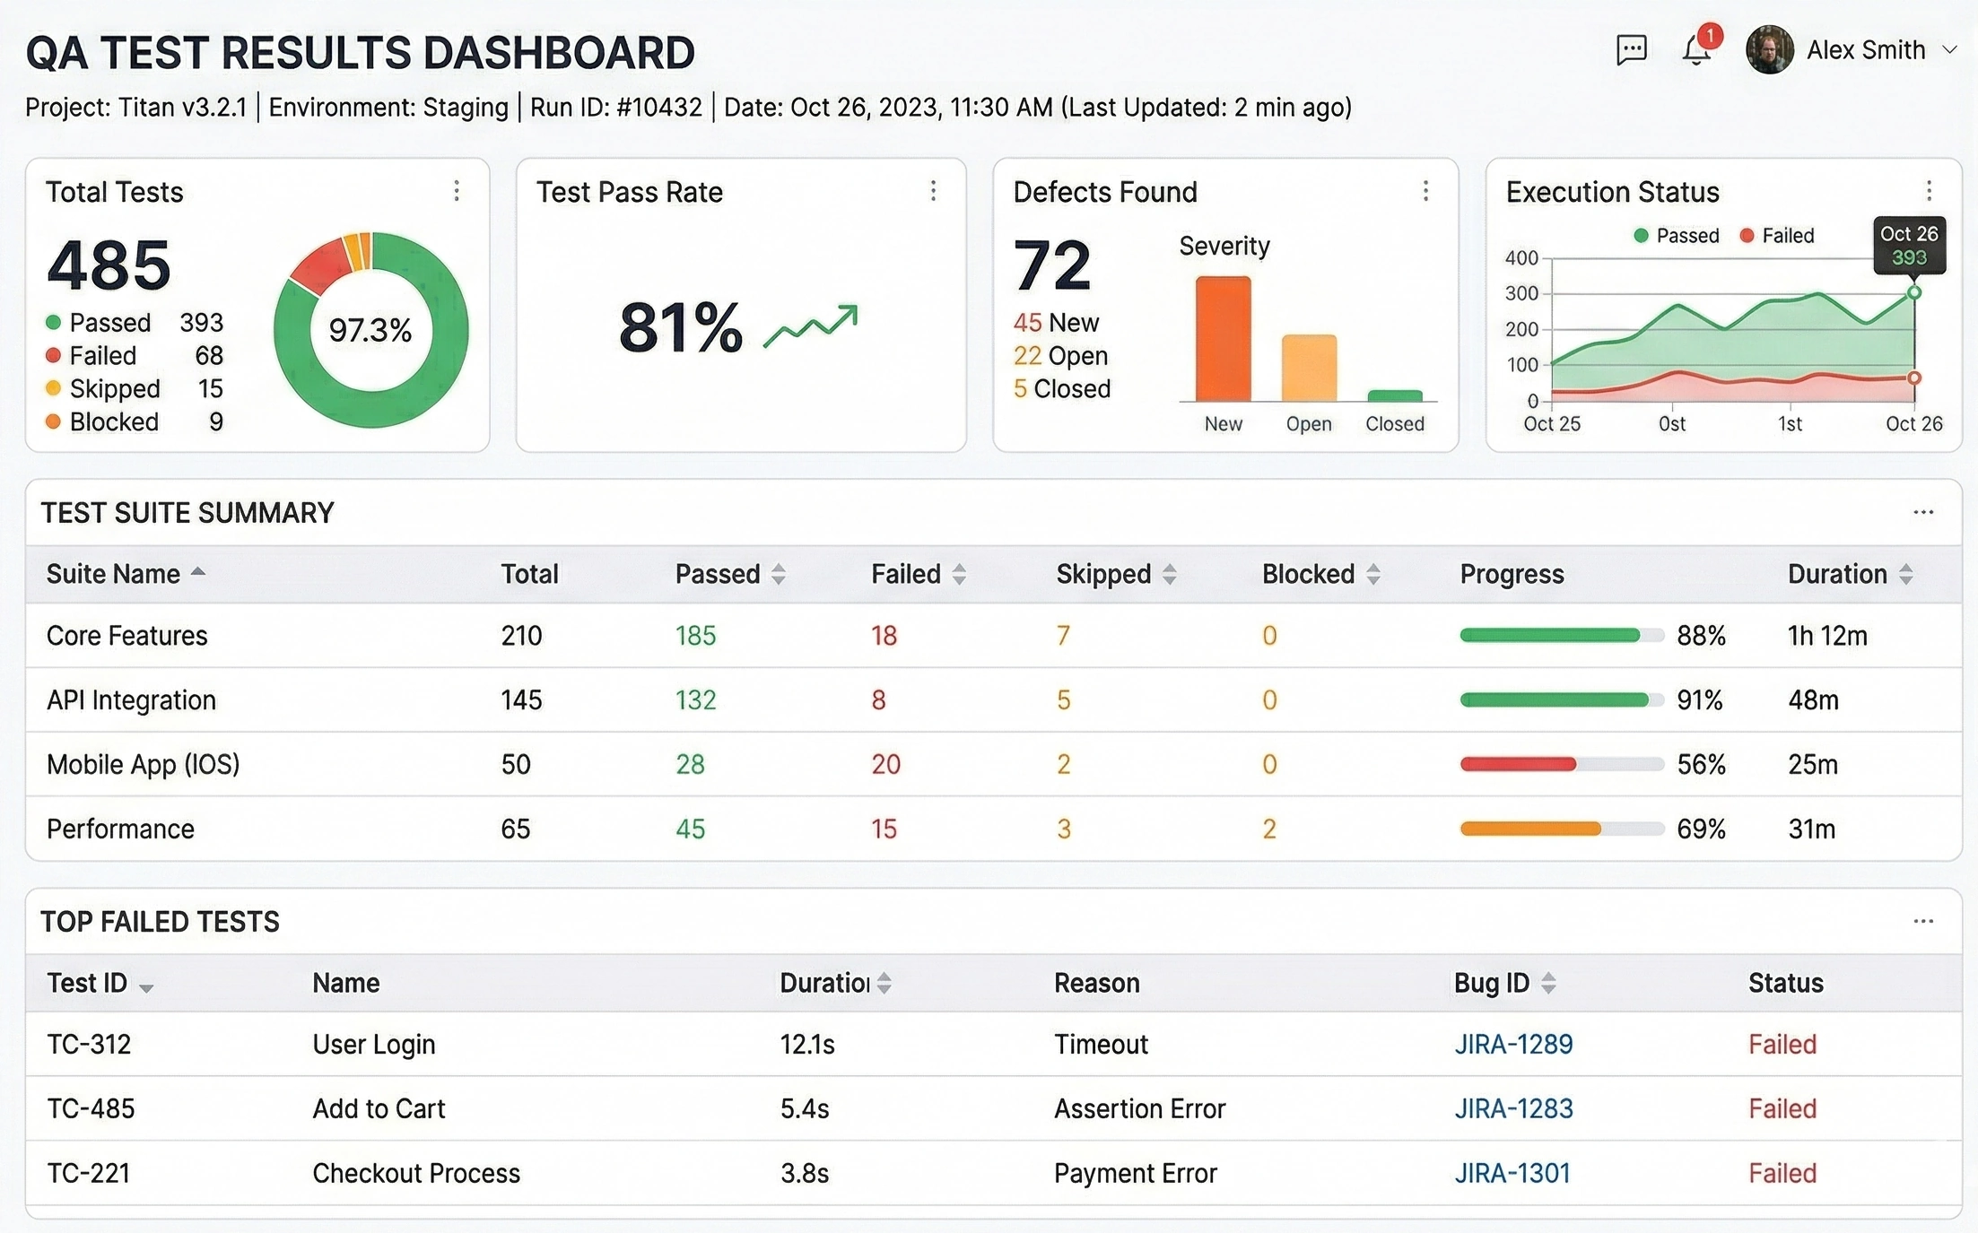This screenshot has height=1233, width=1978.
Task: Sort Top Failed Tests by Bug ID
Action: pos(1548,983)
